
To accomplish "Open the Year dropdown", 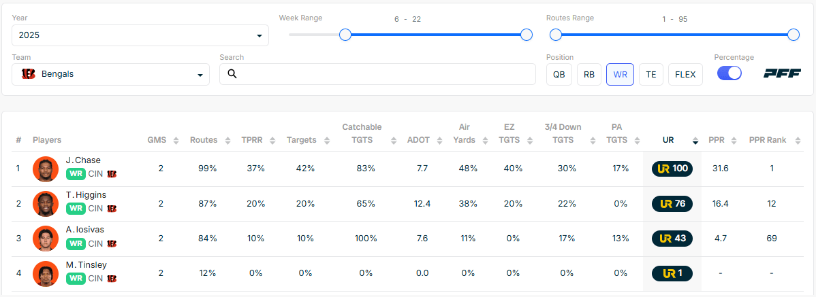I will point(140,35).
